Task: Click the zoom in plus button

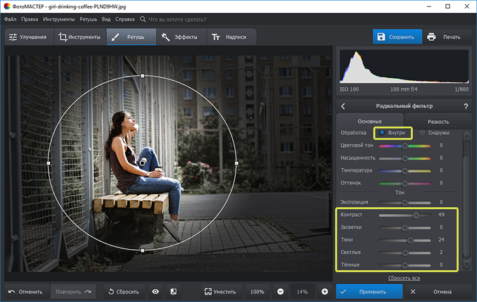Action: 325,292
